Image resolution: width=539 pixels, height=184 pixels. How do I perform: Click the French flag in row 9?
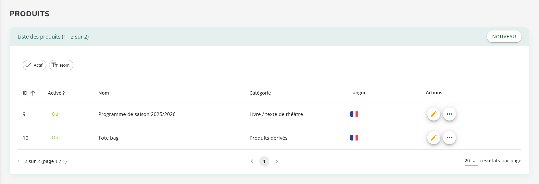(x=354, y=114)
